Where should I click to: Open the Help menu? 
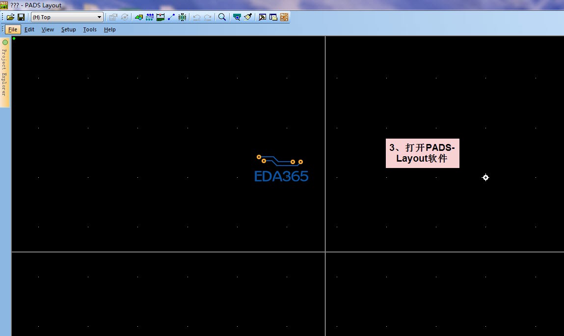click(109, 29)
